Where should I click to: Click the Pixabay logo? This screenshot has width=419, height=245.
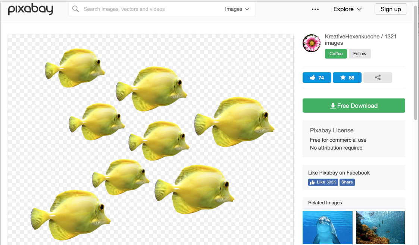click(31, 9)
